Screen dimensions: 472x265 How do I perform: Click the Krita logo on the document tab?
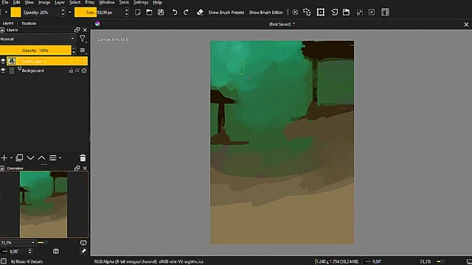(x=97, y=24)
